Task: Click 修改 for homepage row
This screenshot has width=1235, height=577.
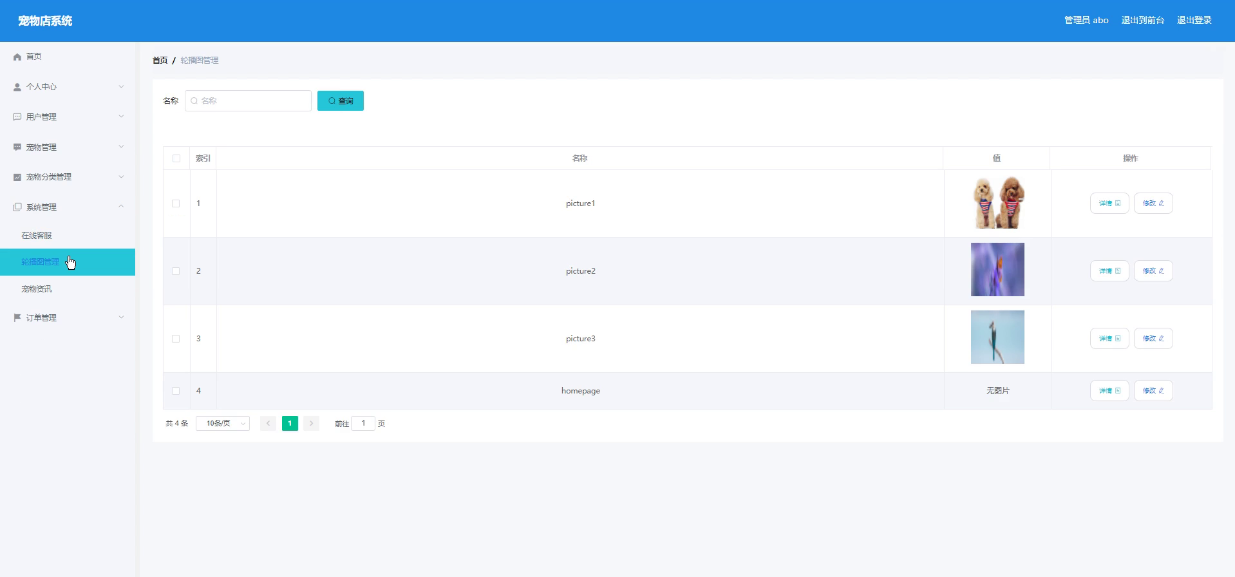Action: coord(1153,391)
